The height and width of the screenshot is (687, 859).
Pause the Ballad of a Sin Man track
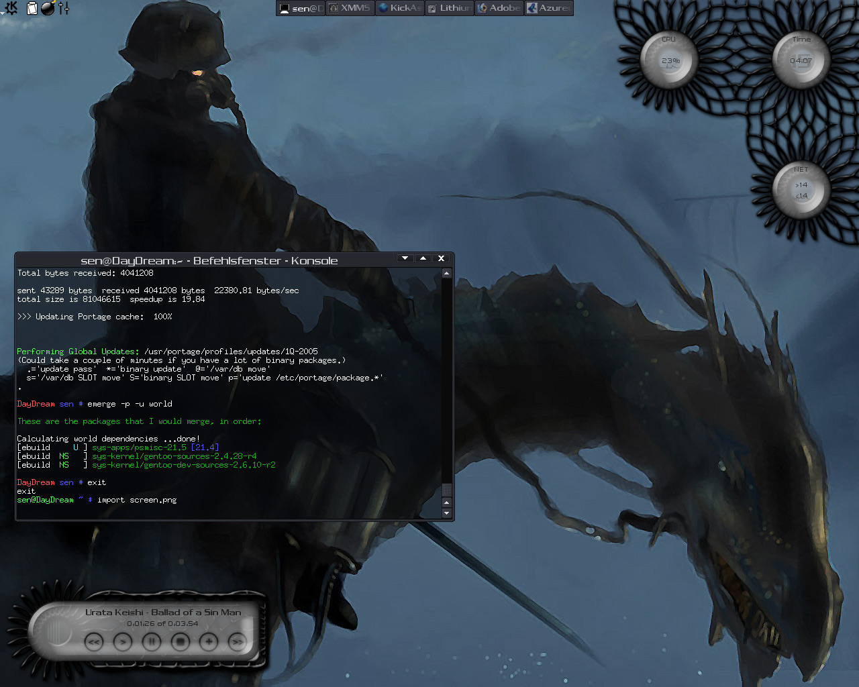click(152, 642)
